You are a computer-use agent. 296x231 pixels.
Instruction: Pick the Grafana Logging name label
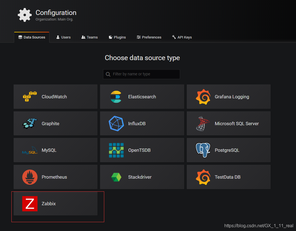[232, 97]
